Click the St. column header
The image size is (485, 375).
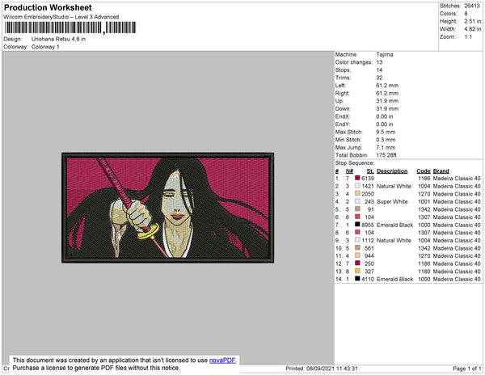coord(370,171)
